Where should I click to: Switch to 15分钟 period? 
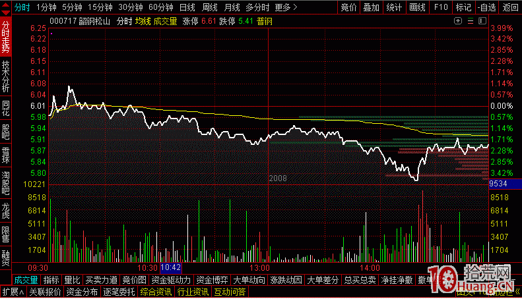coord(100,7)
